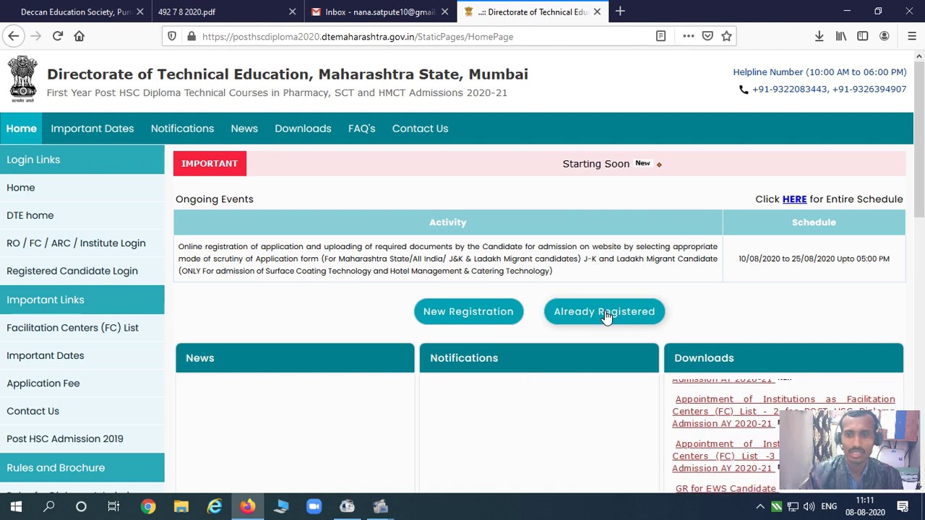
Task: Launch Google Chrome from the taskbar
Action: 148,506
